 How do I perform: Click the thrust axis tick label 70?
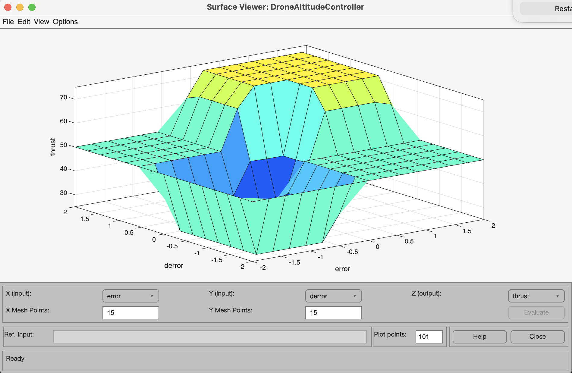(64, 97)
